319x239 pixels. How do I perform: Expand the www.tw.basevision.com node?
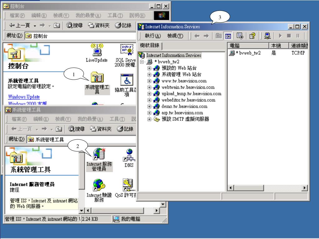[149, 81]
